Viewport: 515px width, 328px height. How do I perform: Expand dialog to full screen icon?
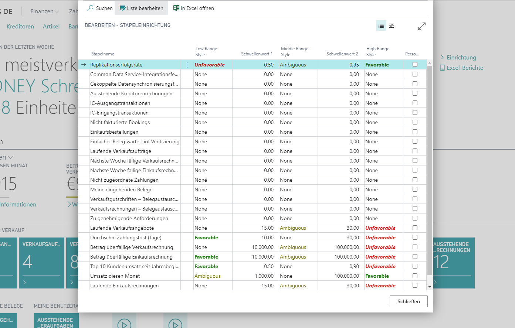tap(422, 26)
